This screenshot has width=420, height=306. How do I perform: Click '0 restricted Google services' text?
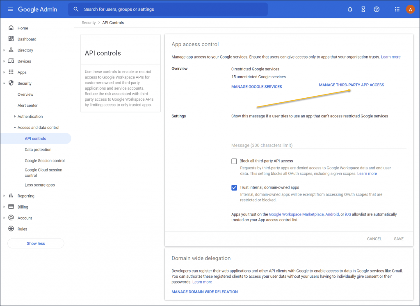coord(255,69)
